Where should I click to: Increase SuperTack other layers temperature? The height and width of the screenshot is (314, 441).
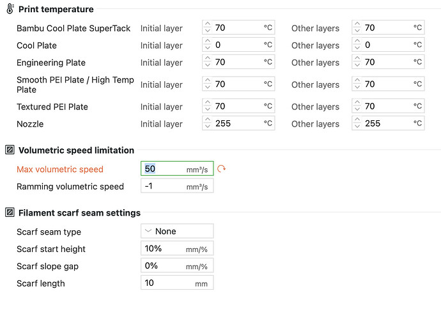pos(357,24)
